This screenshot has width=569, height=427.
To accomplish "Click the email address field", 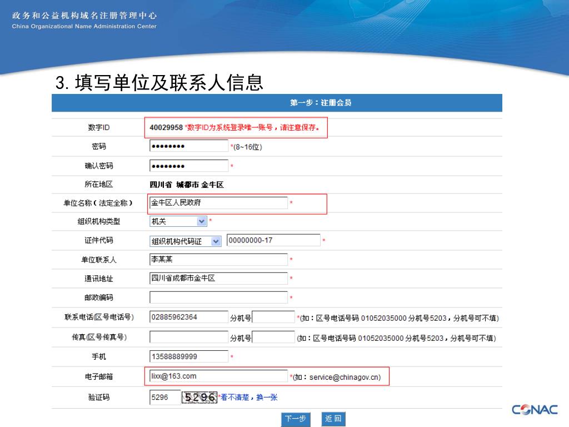I will pos(218,376).
